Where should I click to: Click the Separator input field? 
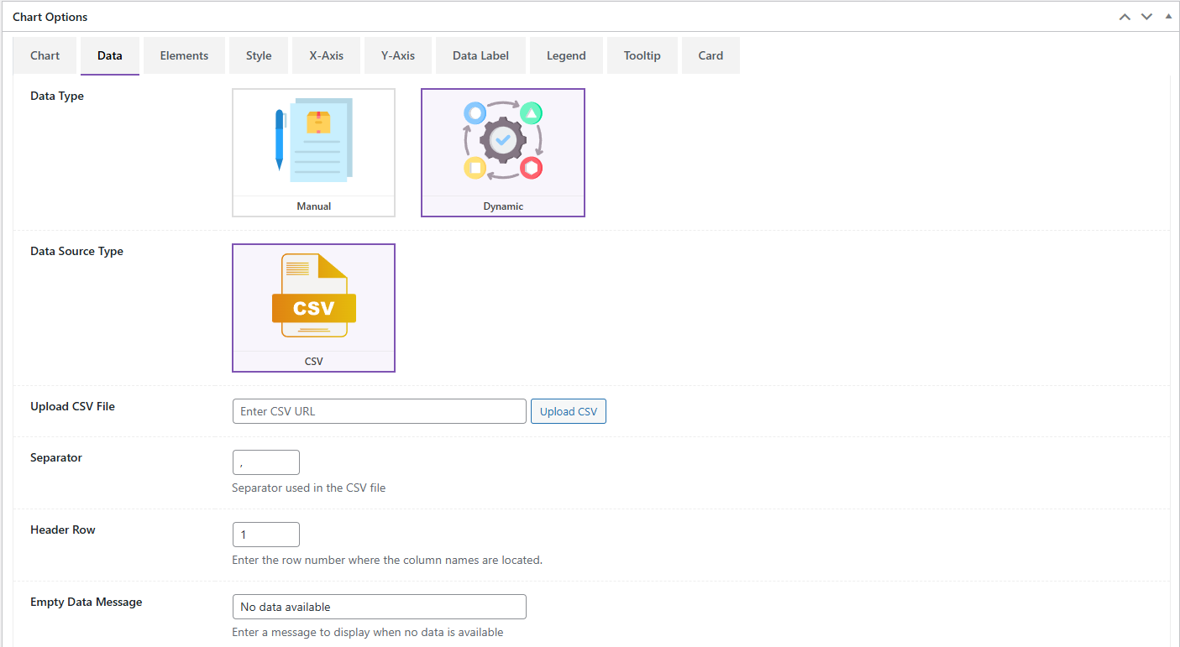point(266,462)
